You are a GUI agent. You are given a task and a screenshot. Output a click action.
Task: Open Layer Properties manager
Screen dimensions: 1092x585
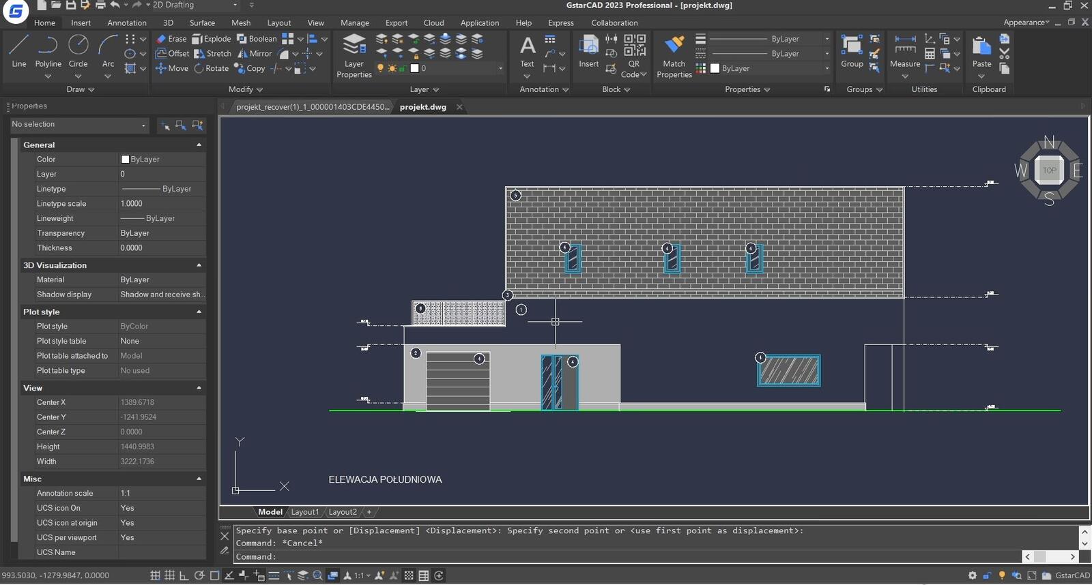coord(354,46)
